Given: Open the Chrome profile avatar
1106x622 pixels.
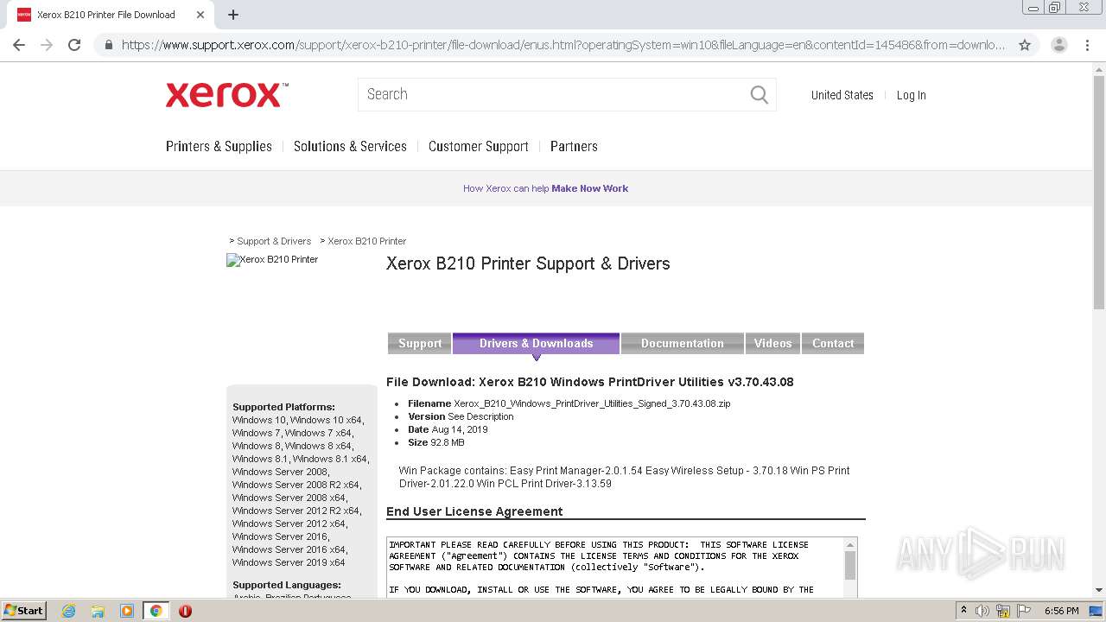Looking at the screenshot, I should coord(1058,45).
